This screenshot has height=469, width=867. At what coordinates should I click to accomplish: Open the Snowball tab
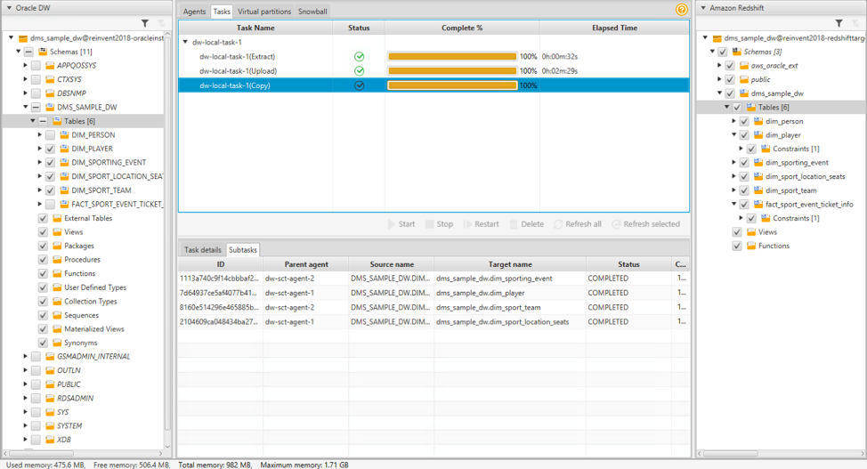click(312, 11)
